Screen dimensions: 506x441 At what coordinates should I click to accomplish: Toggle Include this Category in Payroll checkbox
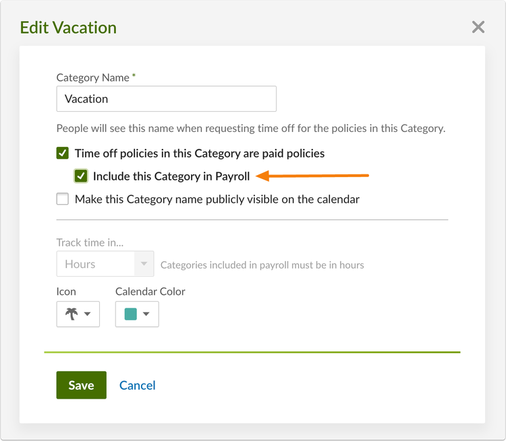coord(81,176)
